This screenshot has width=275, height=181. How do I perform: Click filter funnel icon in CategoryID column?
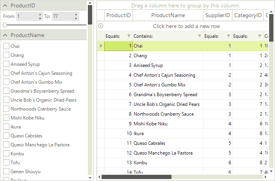tap(258, 36)
